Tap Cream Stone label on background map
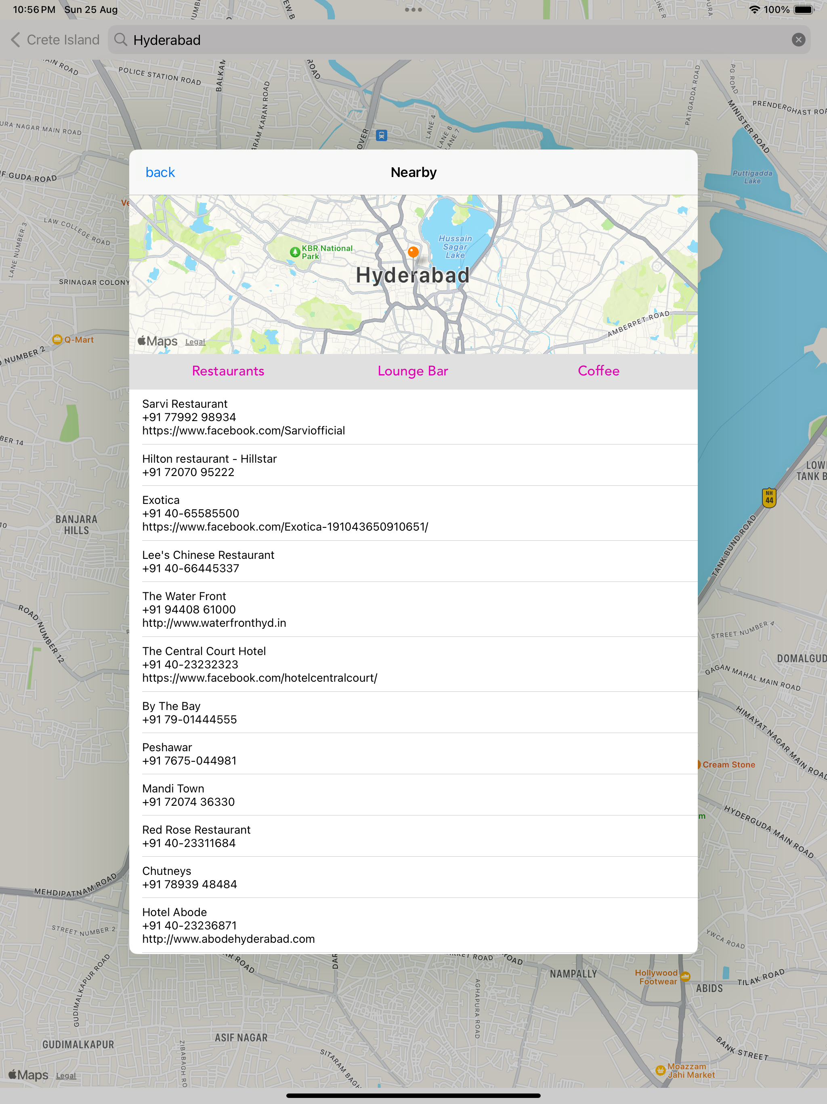This screenshot has height=1104, width=827. (x=728, y=765)
